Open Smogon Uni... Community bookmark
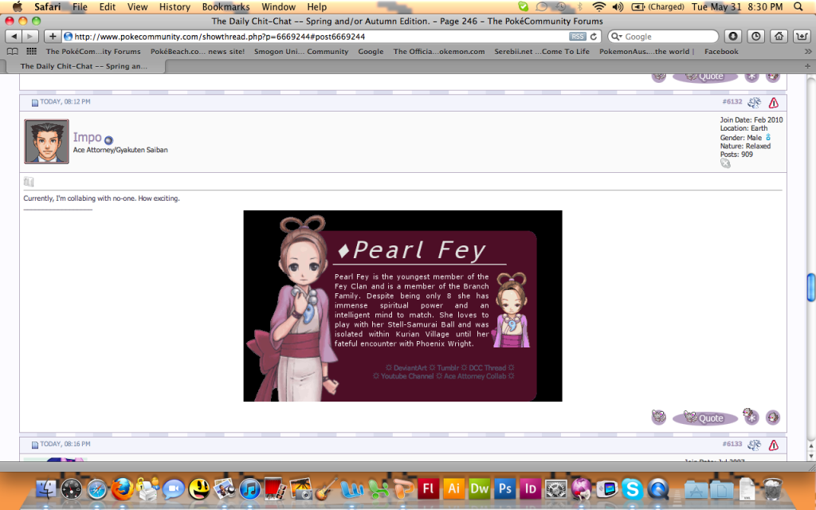 click(x=301, y=52)
